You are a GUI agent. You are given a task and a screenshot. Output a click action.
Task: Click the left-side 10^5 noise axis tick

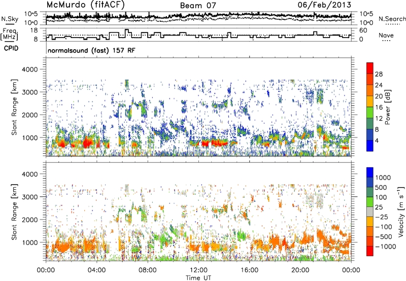(x=31, y=14)
